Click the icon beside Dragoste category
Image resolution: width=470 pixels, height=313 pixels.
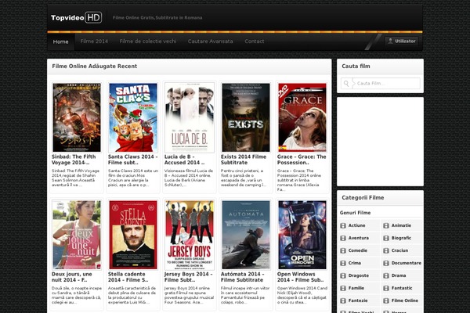(x=343, y=275)
